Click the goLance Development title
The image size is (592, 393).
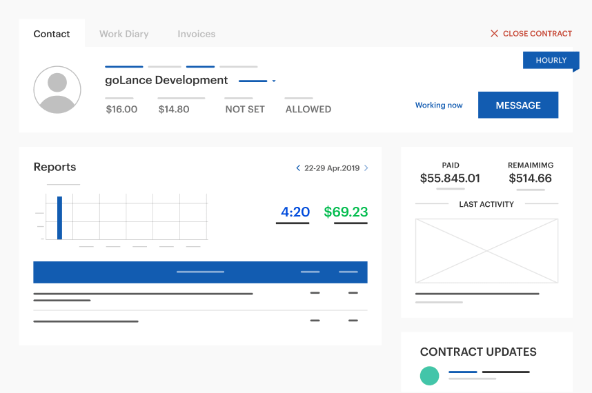166,81
